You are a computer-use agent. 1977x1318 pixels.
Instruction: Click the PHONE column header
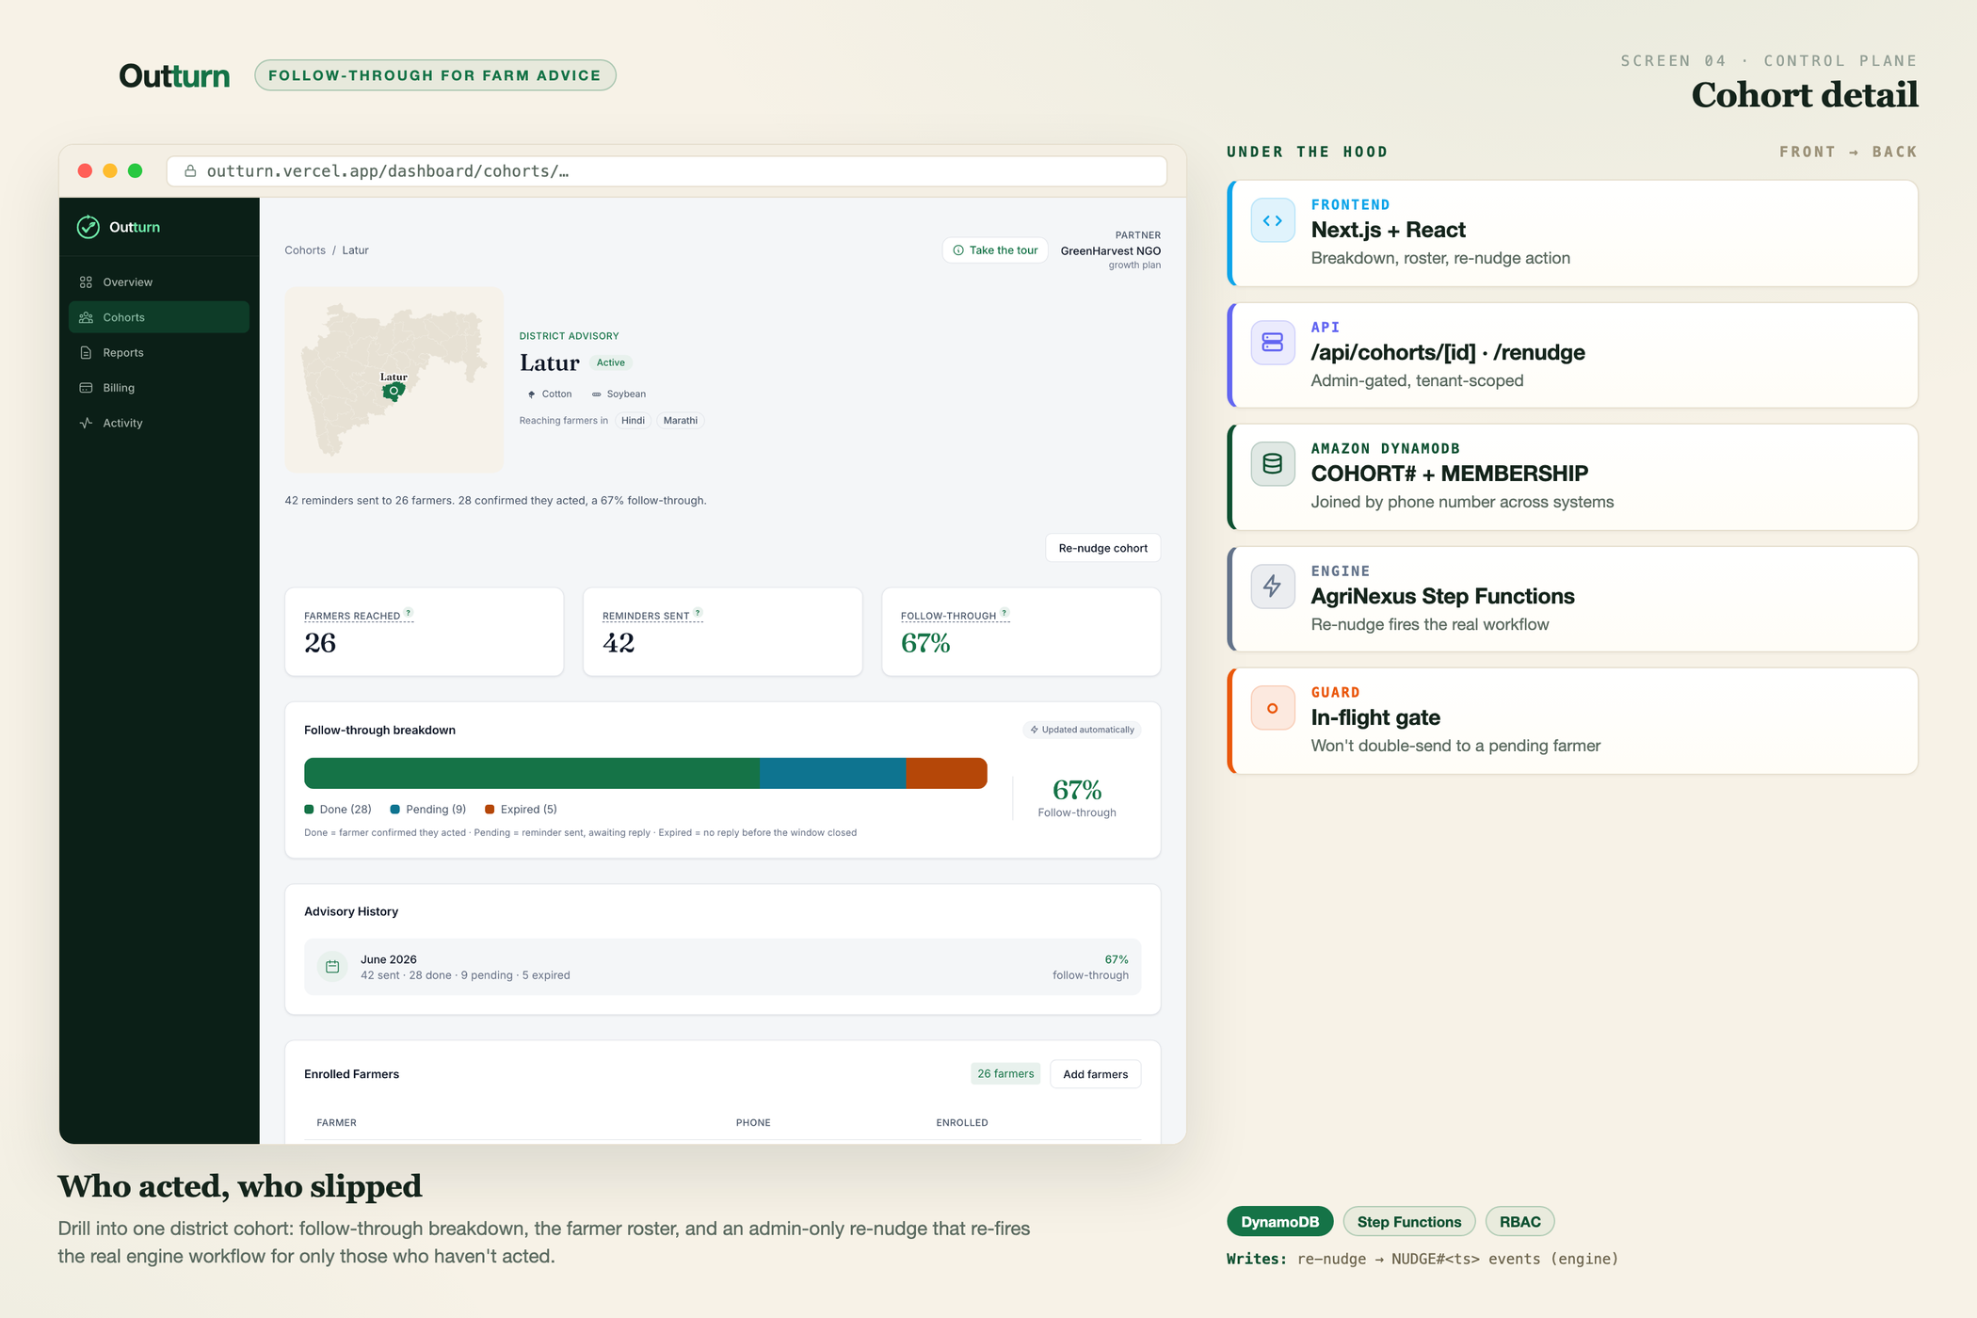point(753,1123)
